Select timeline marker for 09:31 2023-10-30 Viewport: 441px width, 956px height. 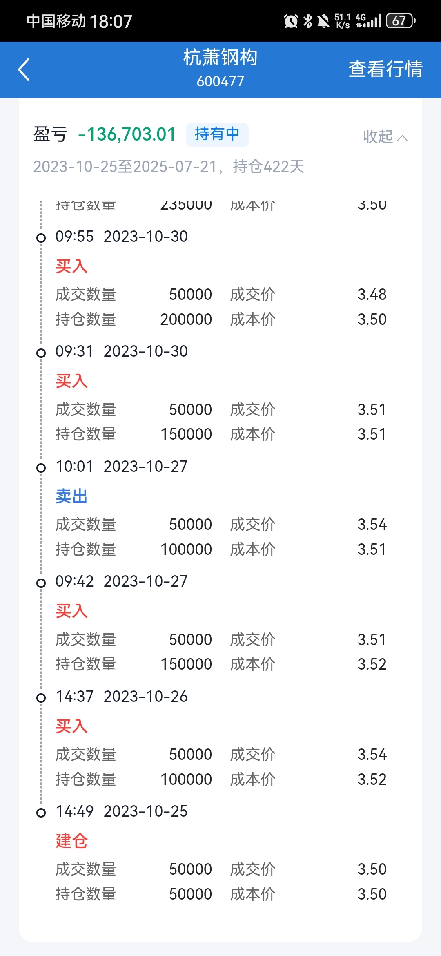pos(41,353)
